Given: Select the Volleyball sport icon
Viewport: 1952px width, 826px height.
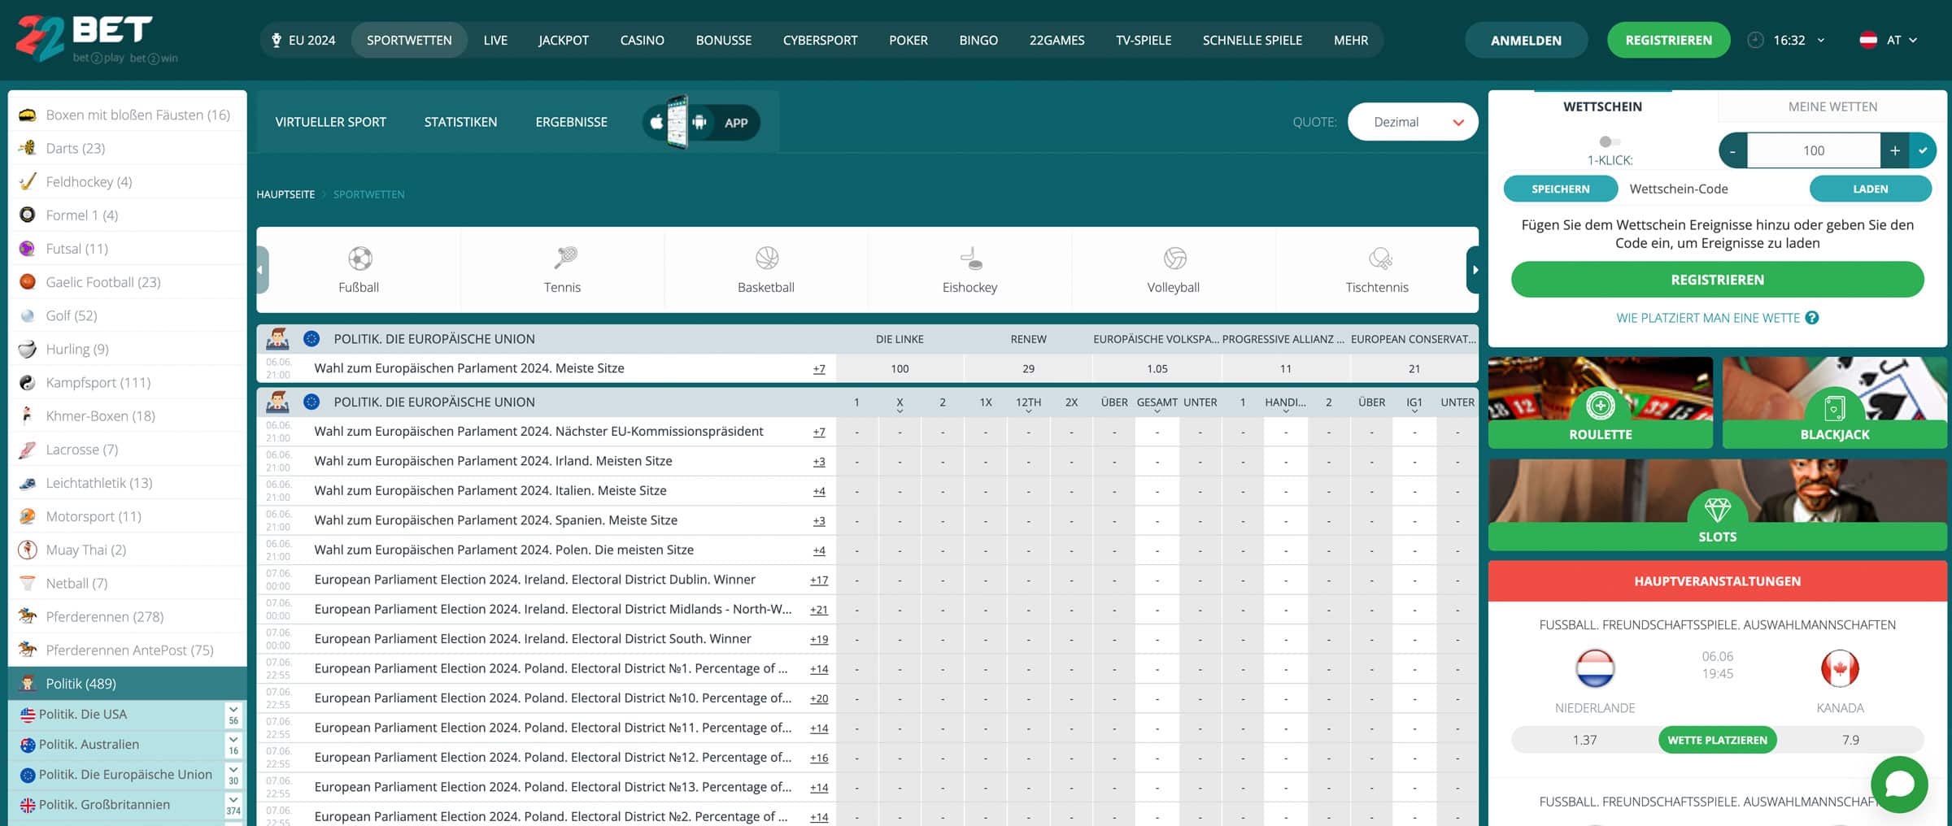Looking at the screenshot, I should (1174, 270).
